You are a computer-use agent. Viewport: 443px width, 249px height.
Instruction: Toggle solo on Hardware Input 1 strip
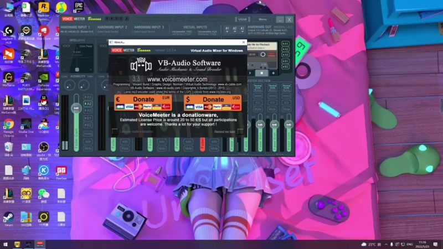(88, 142)
